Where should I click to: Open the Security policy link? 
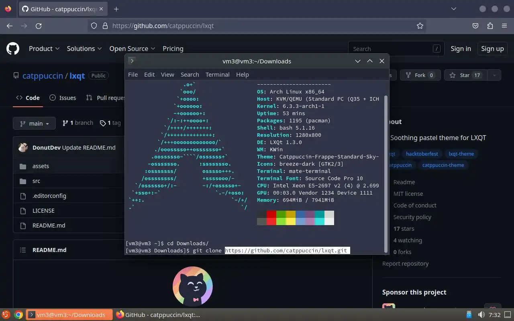(x=412, y=217)
